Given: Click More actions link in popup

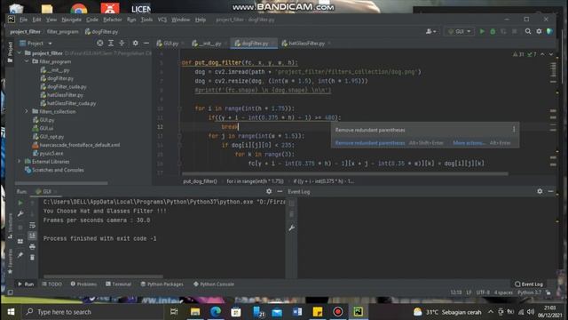Looking at the screenshot, I should click(x=469, y=143).
